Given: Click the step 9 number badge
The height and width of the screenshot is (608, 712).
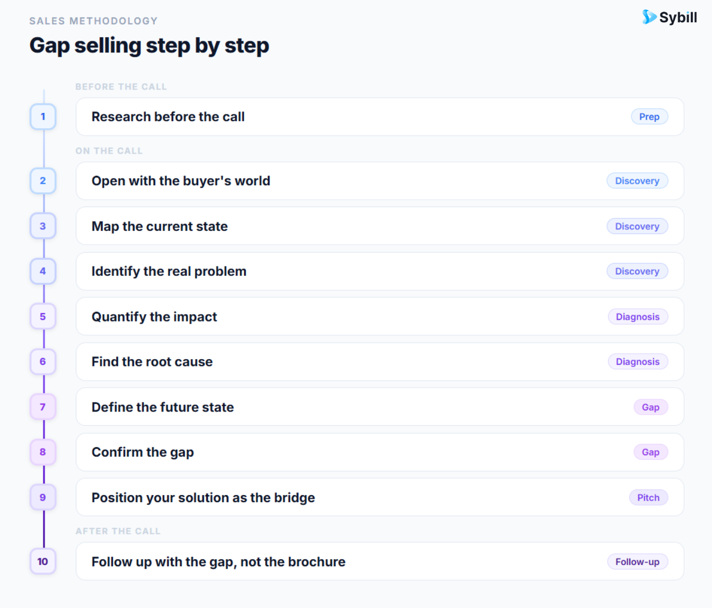Looking at the screenshot, I should click(x=43, y=497).
